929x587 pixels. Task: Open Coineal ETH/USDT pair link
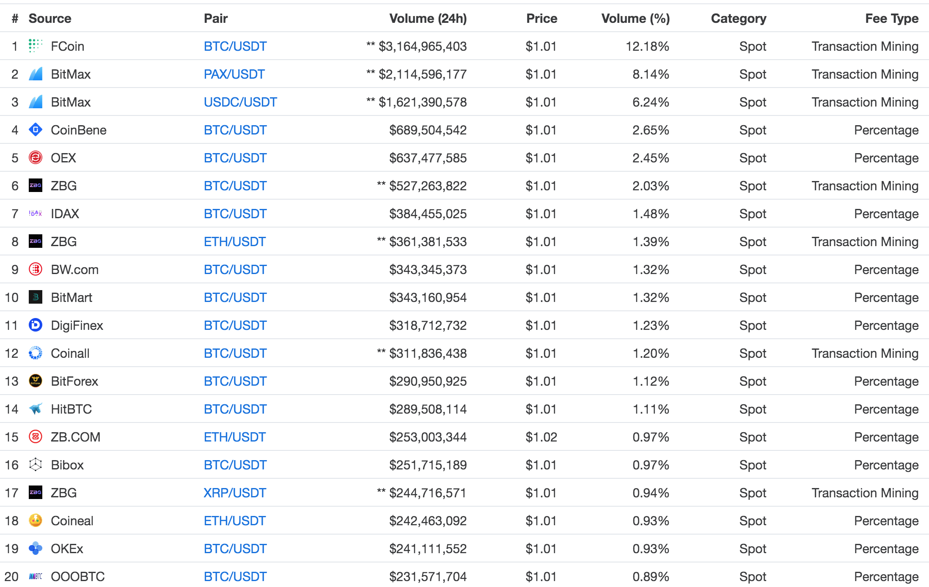[235, 521]
